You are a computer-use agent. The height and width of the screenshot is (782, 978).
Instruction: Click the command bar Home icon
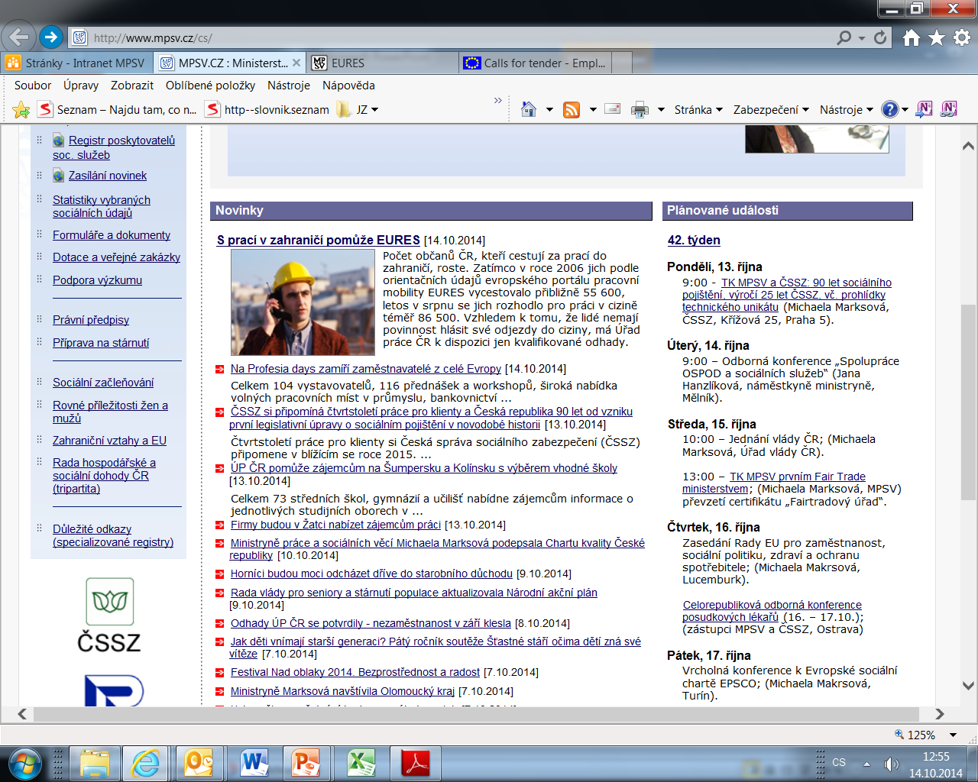(529, 109)
